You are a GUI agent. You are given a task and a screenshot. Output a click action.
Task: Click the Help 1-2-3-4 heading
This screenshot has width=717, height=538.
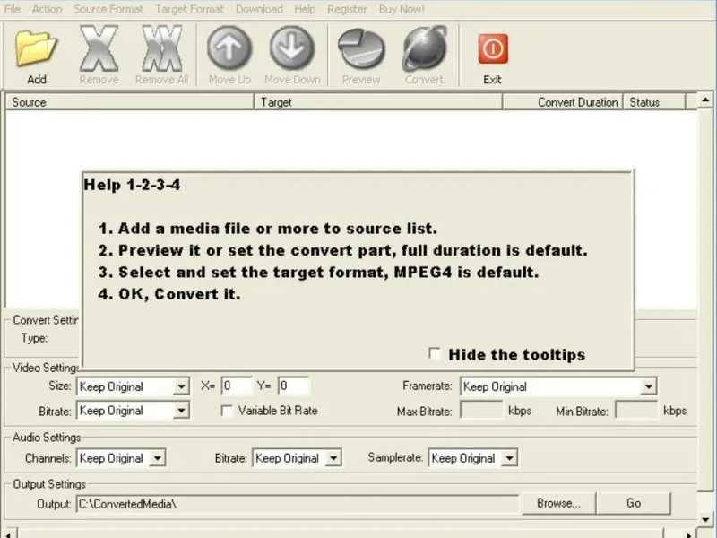pos(132,185)
